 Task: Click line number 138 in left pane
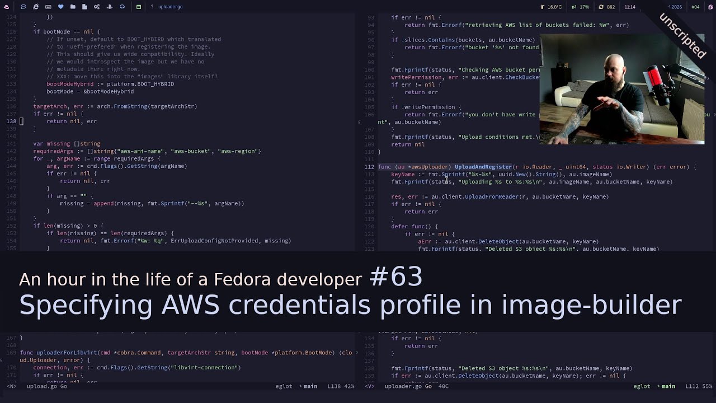click(11, 121)
